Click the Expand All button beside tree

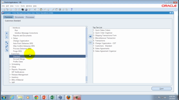[7, 46]
